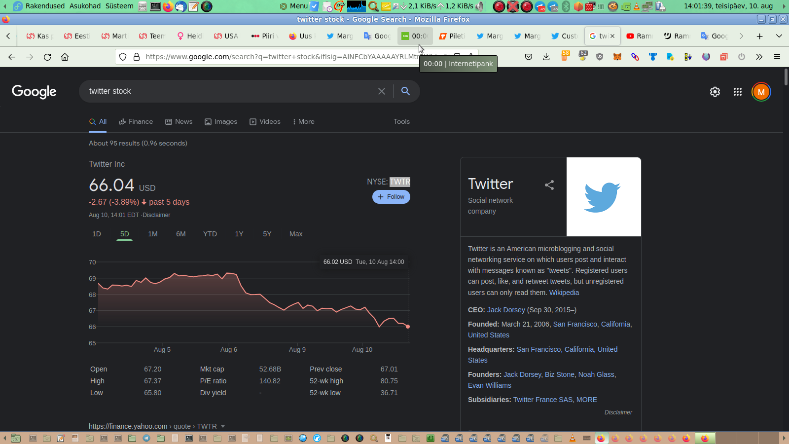Submit search with the magnifier icon
The width and height of the screenshot is (789, 444).
405,91
